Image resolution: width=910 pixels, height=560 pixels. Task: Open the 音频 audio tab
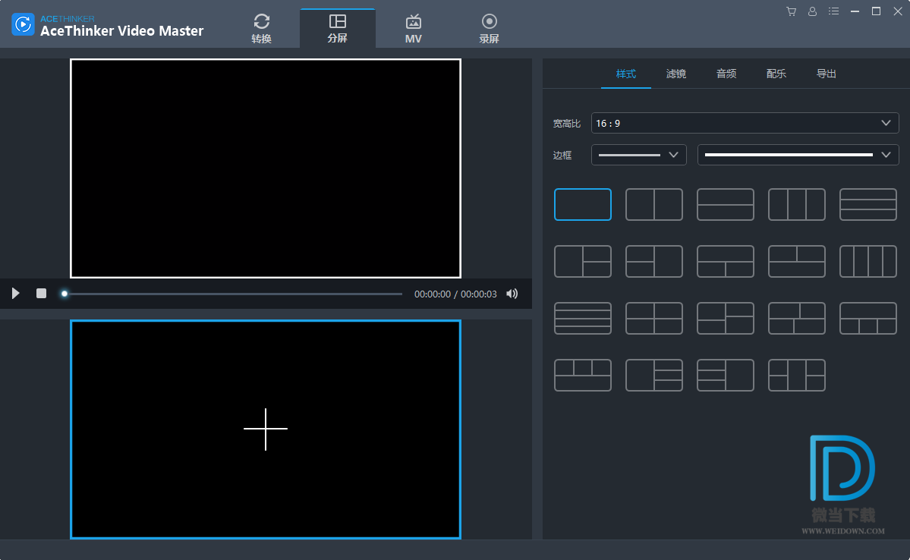pos(726,74)
